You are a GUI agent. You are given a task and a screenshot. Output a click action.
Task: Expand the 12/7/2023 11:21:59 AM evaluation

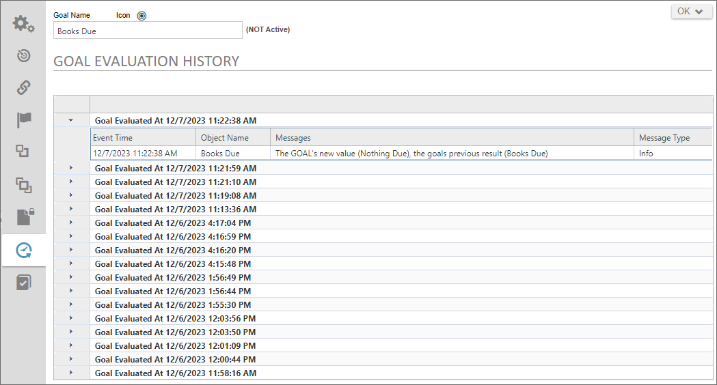tap(71, 168)
